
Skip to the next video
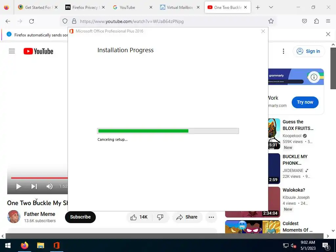(34, 186)
